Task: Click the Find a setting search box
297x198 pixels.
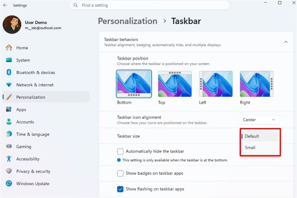Action: [x=149, y=5]
